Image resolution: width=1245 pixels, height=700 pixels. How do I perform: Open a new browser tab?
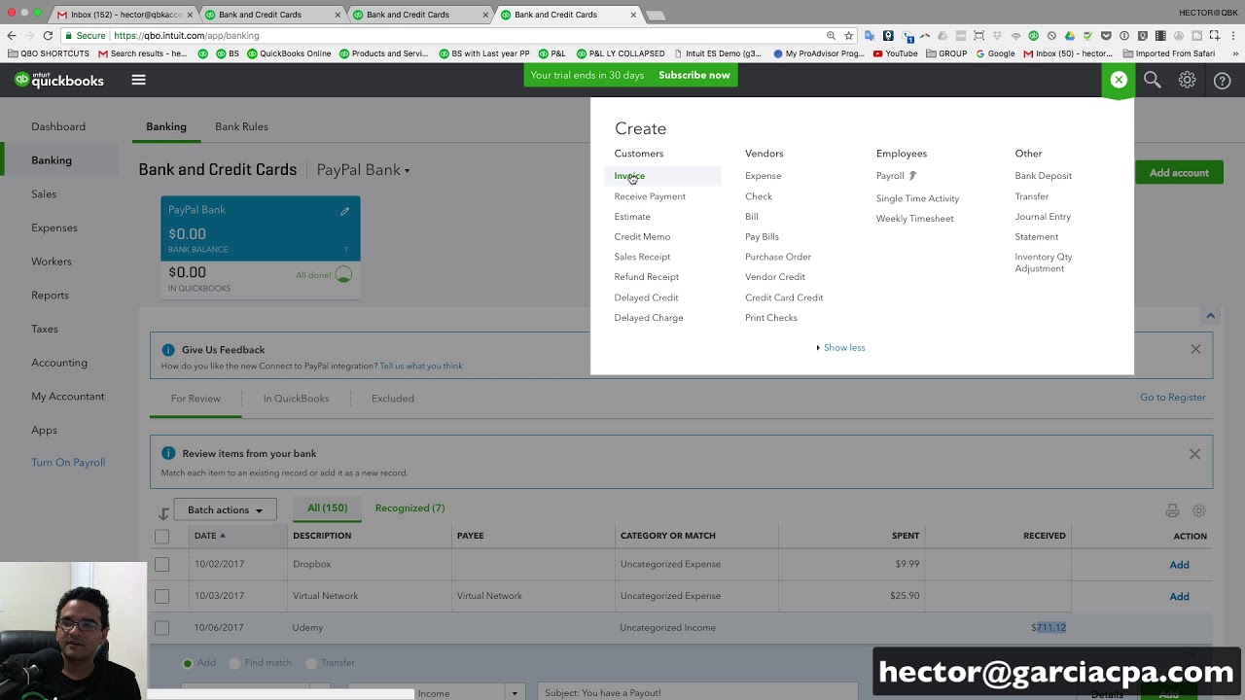656,15
